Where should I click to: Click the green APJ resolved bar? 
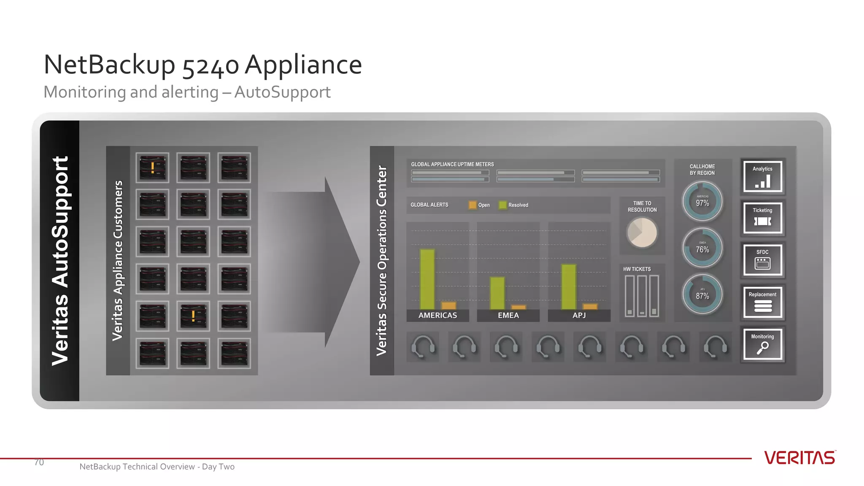pos(569,287)
